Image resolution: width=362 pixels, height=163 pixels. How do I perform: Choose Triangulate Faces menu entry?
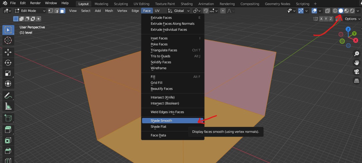(172, 50)
